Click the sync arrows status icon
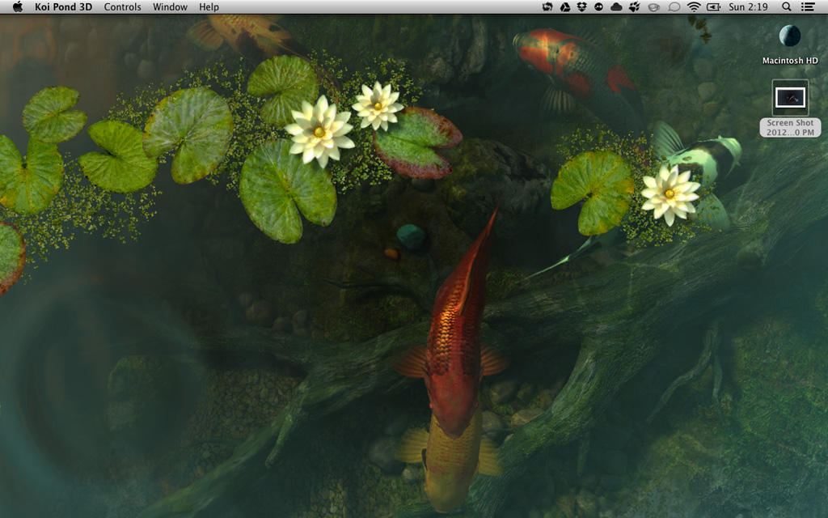828x518 pixels. click(x=548, y=7)
